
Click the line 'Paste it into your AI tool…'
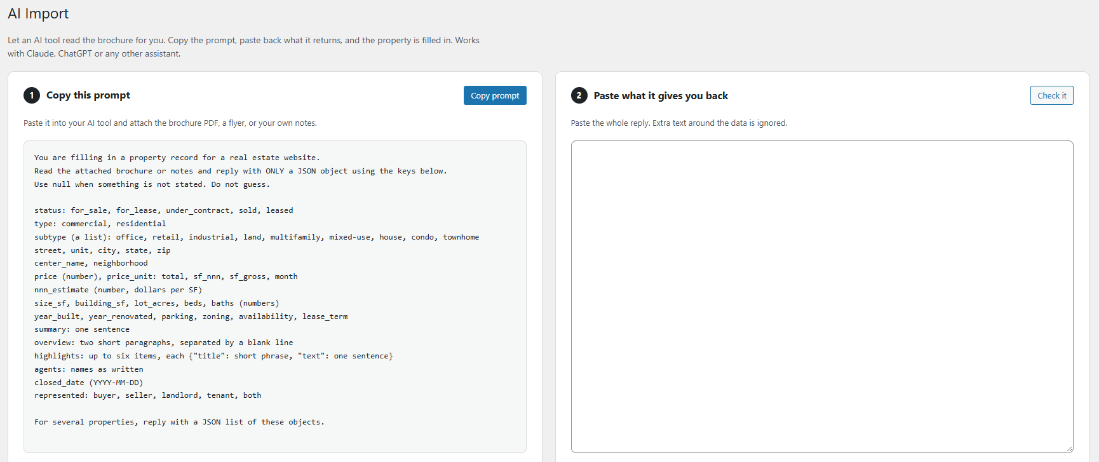click(x=170, y=123)
